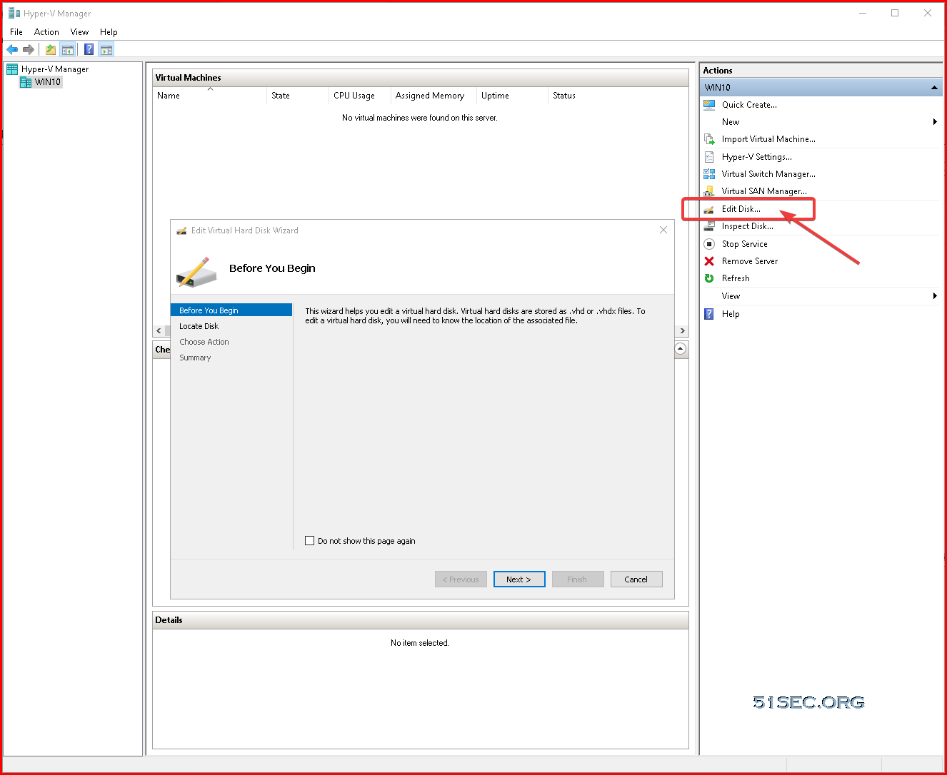Screen dimensions: 947x775
Task: Click the Import Virtual Machine icon
Action: [709, 139]
